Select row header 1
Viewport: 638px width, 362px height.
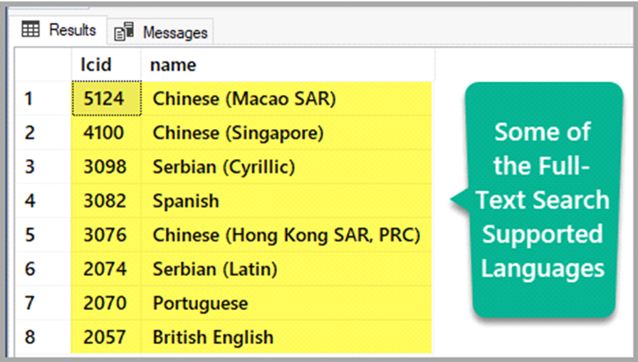click(44, 98)
